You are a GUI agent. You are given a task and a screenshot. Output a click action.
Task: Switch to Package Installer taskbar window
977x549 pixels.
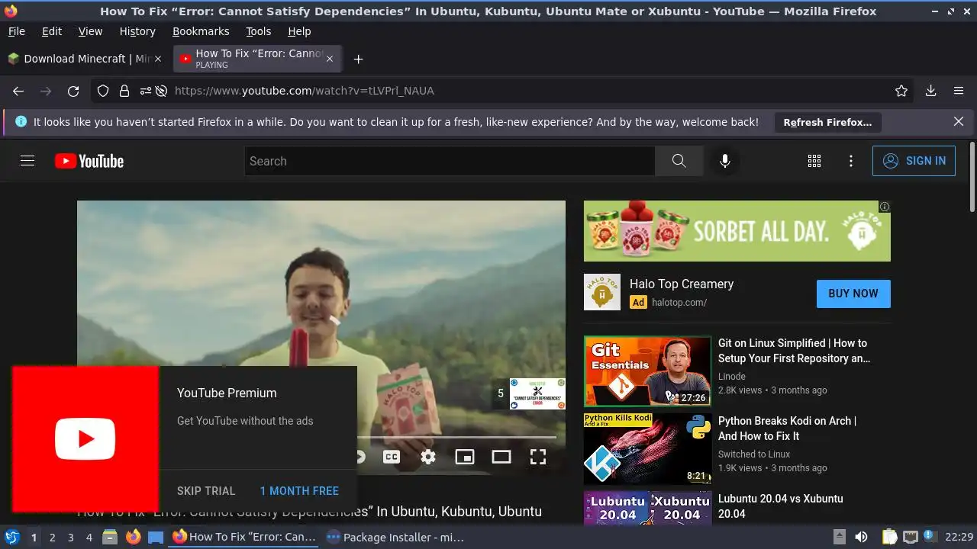[x=395, y=537]
